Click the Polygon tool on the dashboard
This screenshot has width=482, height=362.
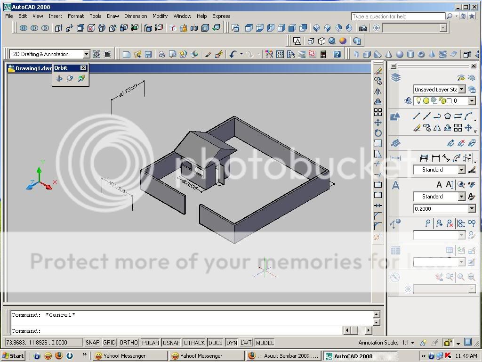tap(447, 116)
